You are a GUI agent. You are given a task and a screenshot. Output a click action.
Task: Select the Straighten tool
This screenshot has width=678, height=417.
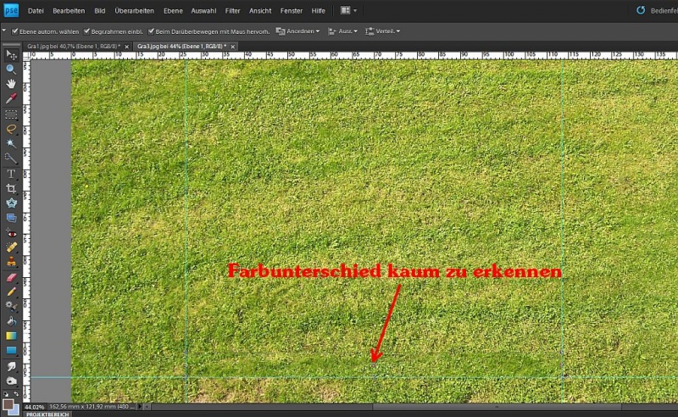[x=11, y=218]
